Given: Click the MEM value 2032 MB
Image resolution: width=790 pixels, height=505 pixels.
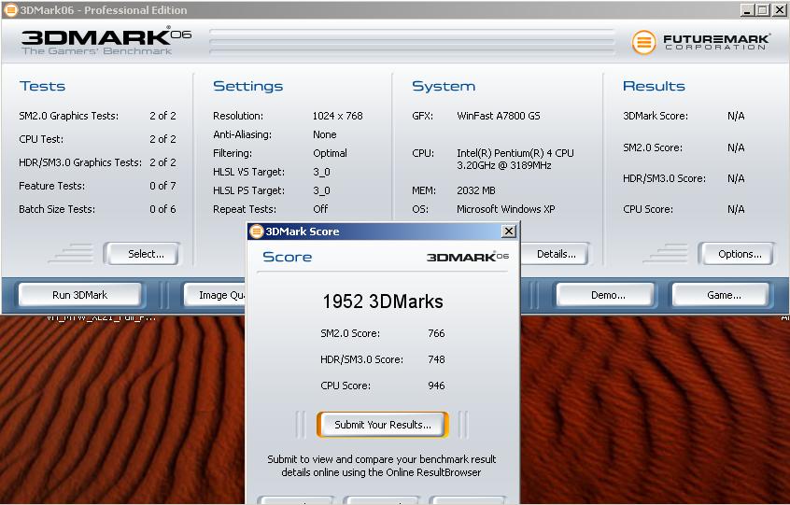Looking at the screenshot, I should (x=475, y=190).
